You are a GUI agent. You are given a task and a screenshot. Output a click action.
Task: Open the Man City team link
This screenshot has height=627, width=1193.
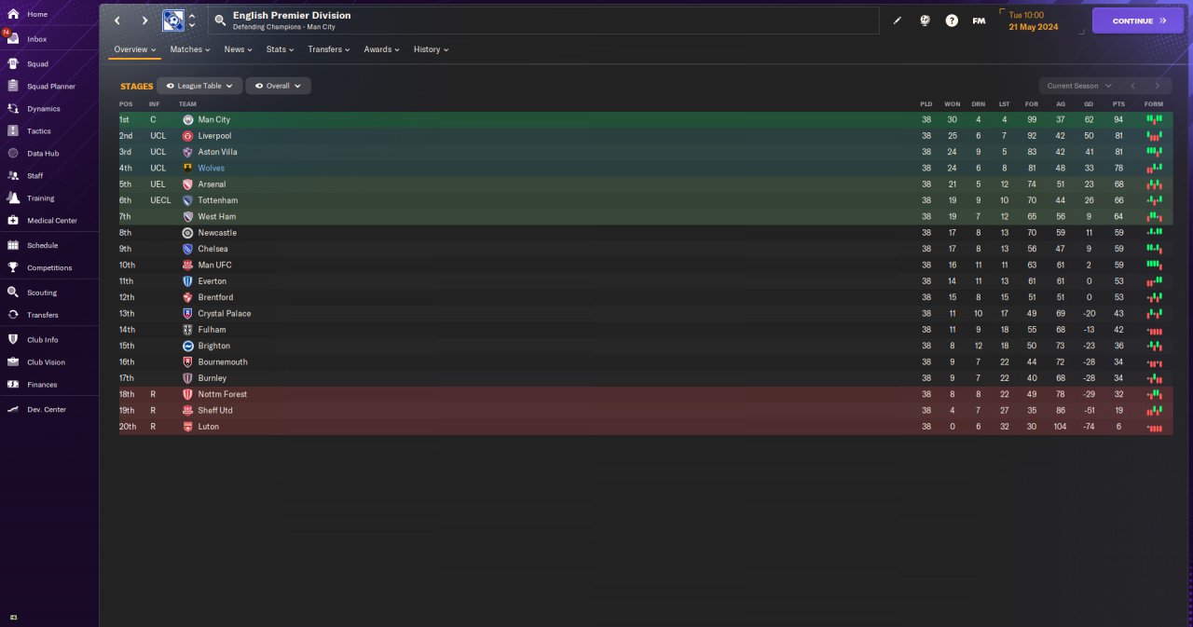coord(213,120)
